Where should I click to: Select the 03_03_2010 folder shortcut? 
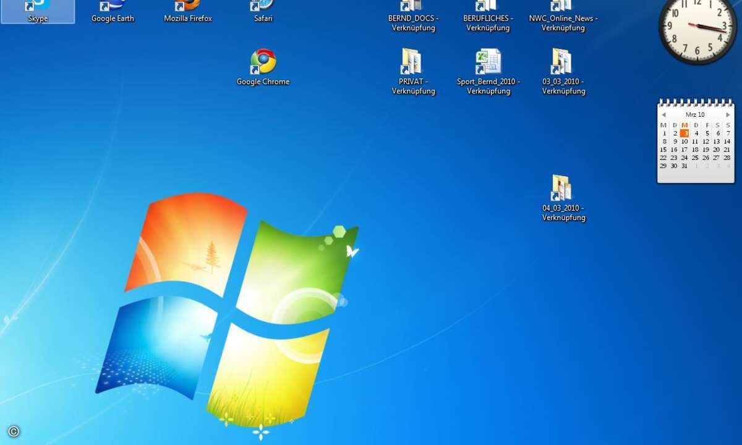[563, 72]
